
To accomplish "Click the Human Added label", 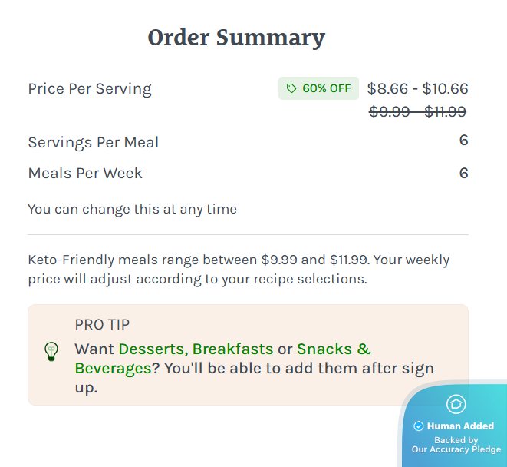I will click(x=460, y=426).
